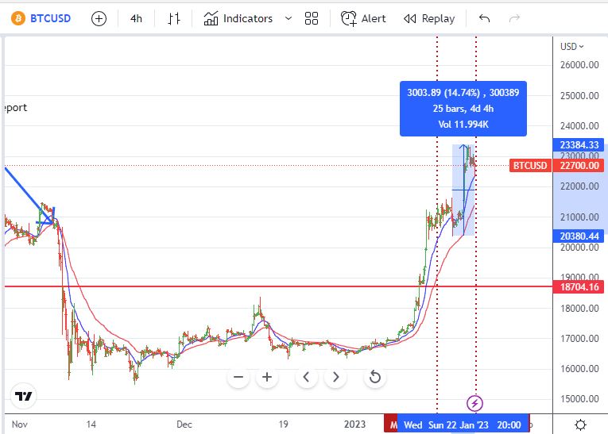Click the 25000.00 price axis label
Image resolution: width=608 pixels, height=434 pixels.
pos(579,95)
